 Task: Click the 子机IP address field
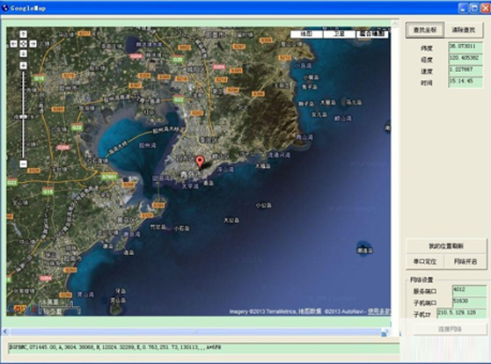coord(462,313)
